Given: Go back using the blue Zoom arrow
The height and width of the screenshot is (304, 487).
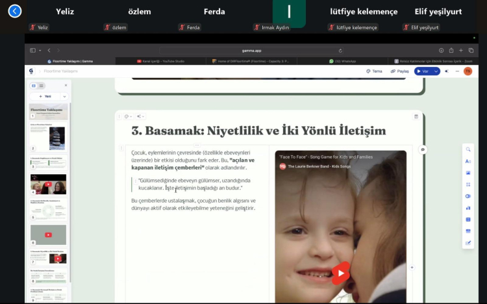Looking at the screenshot, I should coord(14,11).
